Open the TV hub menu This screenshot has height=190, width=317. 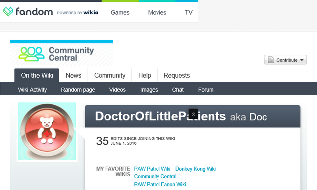(189, 12)
